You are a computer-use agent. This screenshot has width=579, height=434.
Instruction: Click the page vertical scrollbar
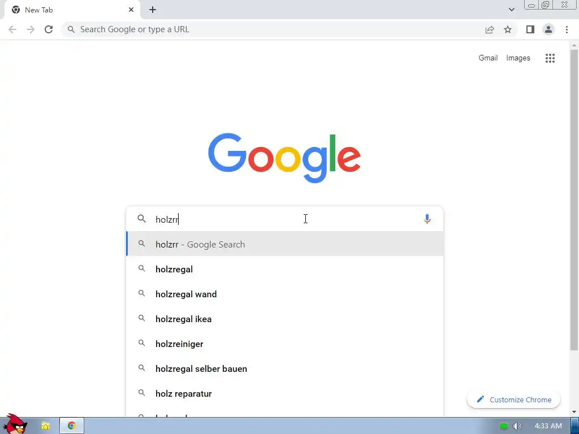click(574, 199)
